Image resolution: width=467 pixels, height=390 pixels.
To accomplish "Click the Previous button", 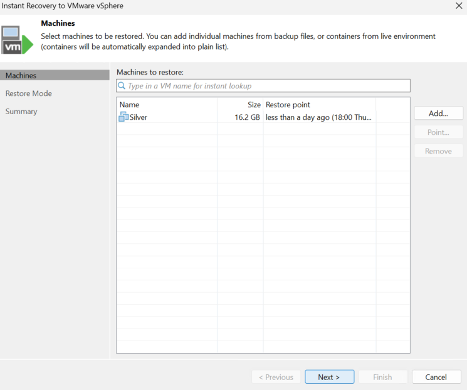I will click(x=276, y=377).
